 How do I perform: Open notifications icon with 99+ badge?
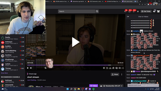(x=134, y=11)
